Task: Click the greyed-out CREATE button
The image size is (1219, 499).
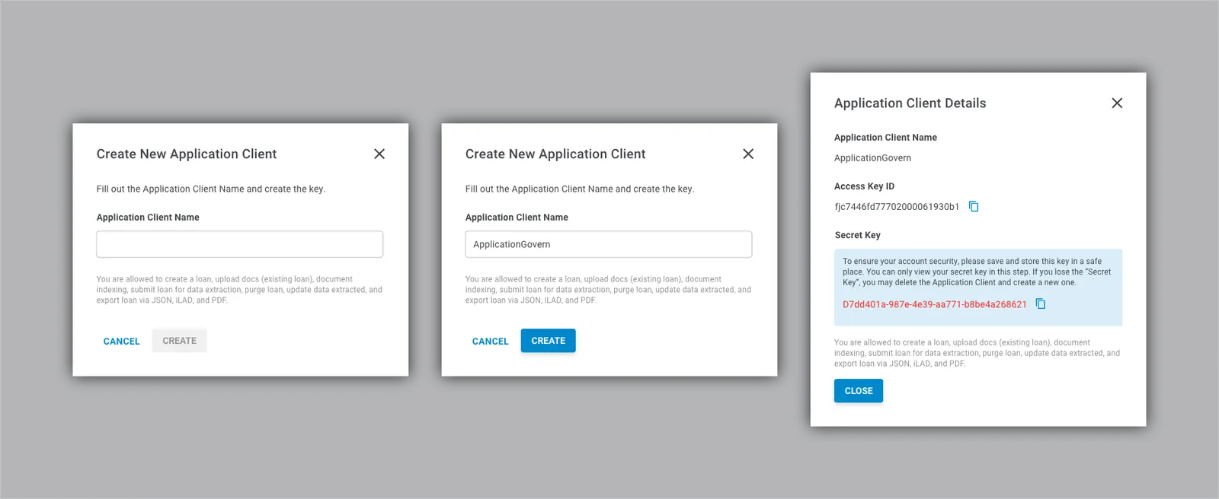Action: point(180,341)
